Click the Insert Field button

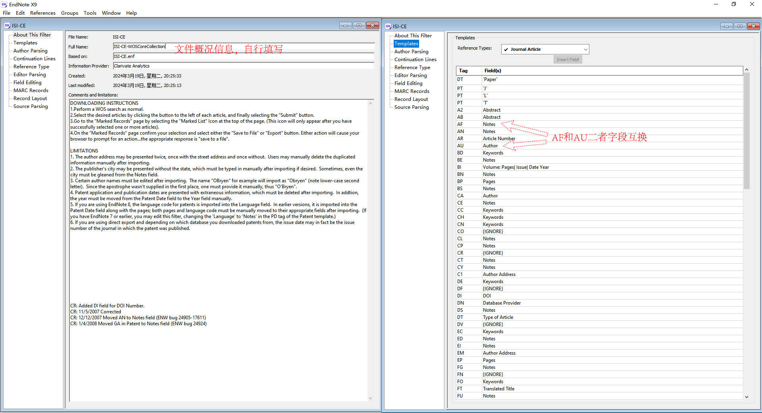point(568,60)
